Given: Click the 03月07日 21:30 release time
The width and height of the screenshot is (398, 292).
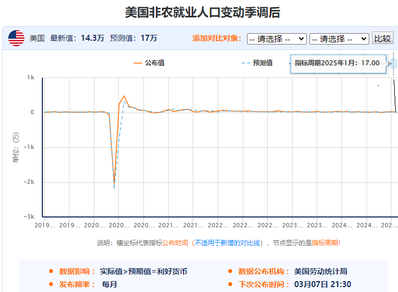Looking at the screenshot, I should (323, 284).
